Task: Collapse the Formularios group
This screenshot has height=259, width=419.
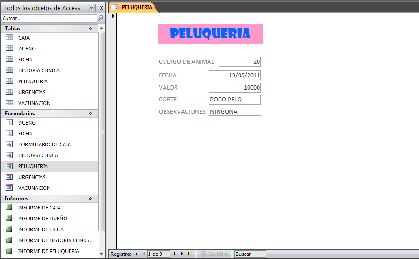Action: 90,114
